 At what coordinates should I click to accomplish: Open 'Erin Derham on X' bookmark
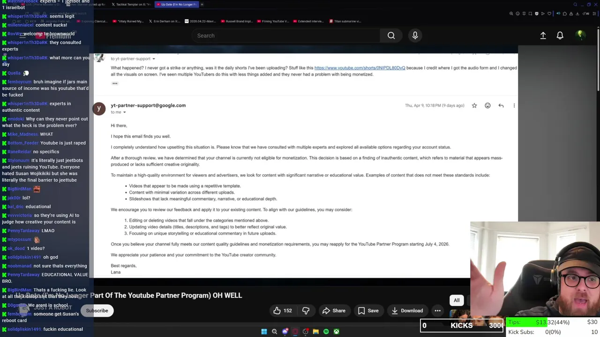point(165,21)
